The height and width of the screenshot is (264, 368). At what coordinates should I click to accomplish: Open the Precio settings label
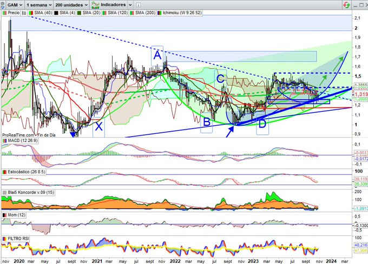pos(14,12)
